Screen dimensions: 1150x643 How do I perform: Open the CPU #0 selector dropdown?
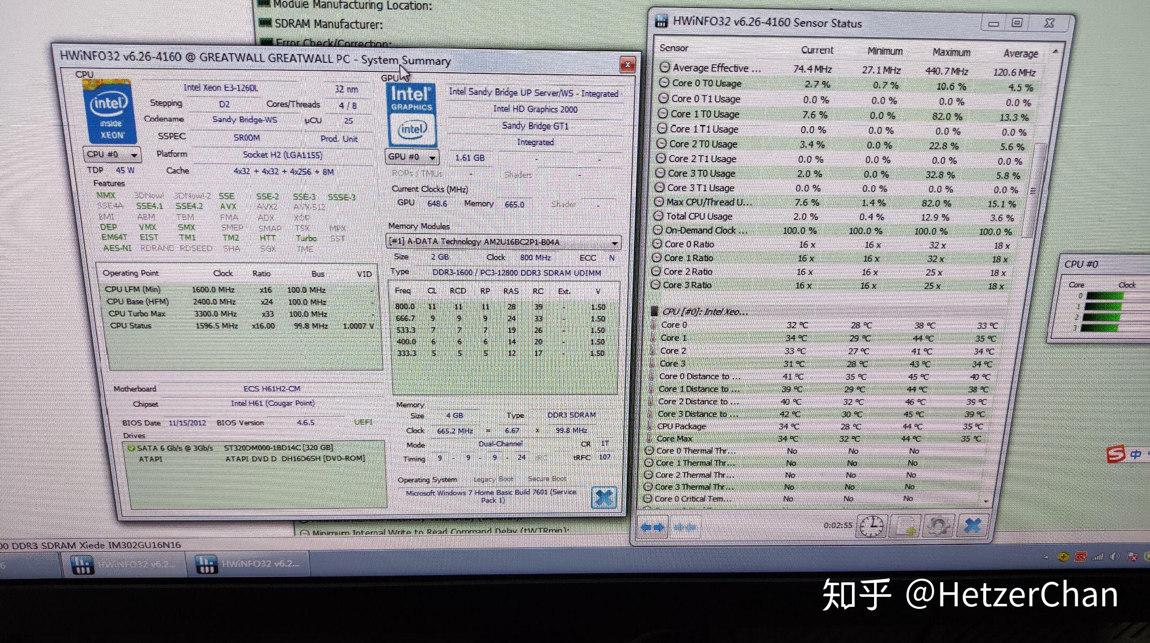point(112,155)
